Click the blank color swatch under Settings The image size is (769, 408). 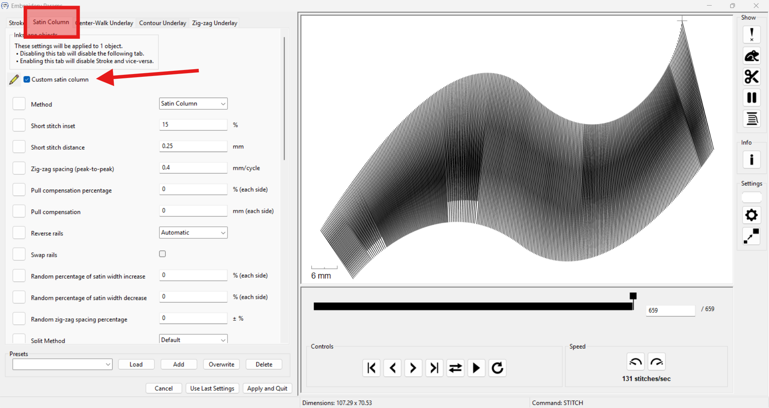pos(751,198)
